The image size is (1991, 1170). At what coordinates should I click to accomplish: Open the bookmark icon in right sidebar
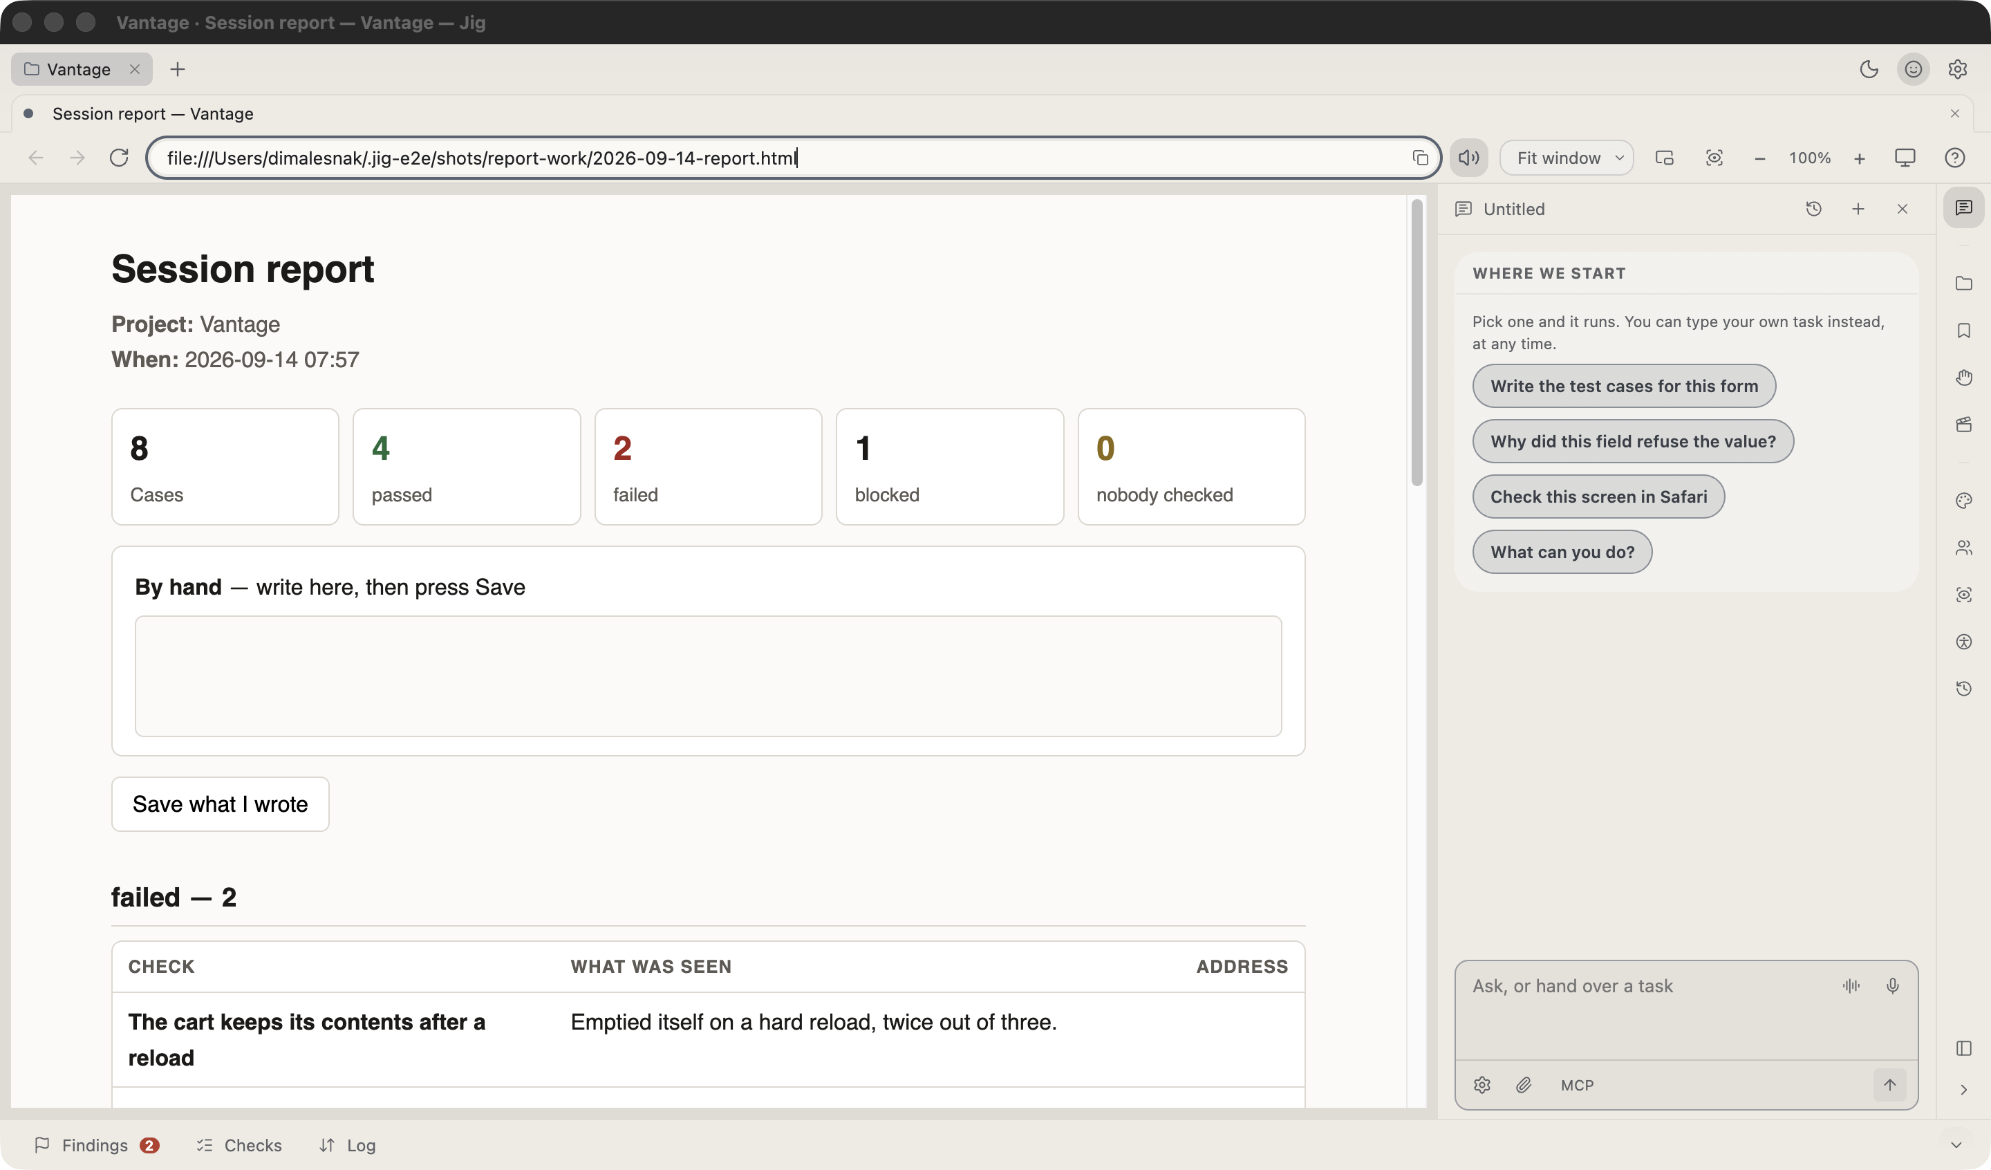pos(1963,331)
